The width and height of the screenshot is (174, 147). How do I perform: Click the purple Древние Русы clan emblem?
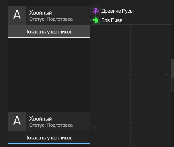(96, 11)
